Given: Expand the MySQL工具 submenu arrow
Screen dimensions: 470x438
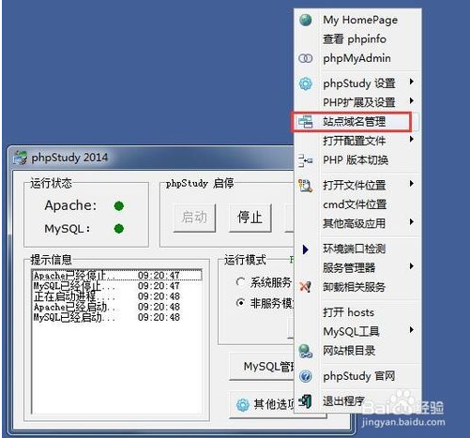Looking at the screenshot, I should coord(412,330).
